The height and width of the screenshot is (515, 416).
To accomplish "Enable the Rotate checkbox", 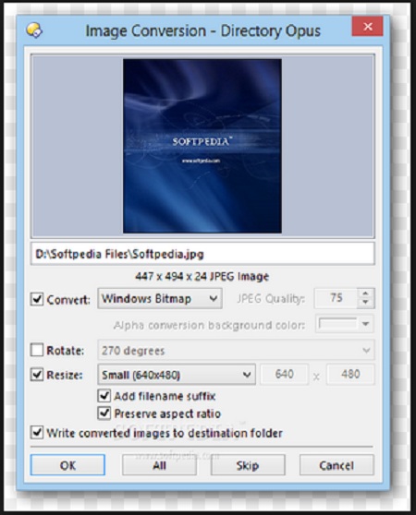I will point(37,350).
